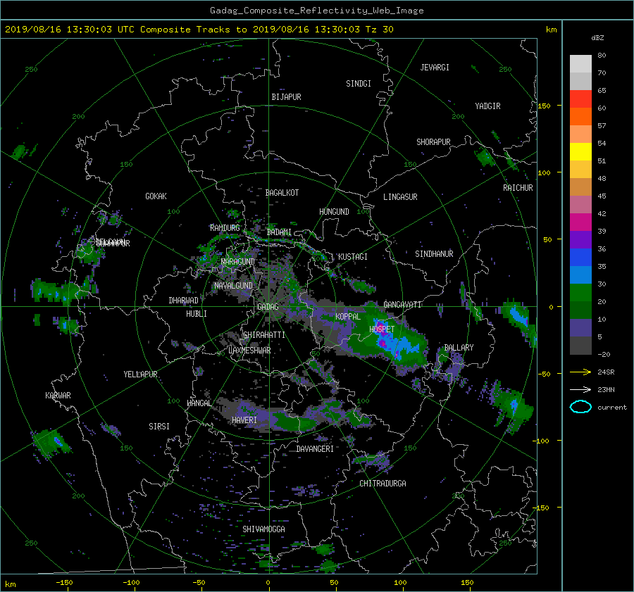The width and height of the screenshot is (634, 592).
Task: Click the UTC timestamp header text
Action: pos(199,30)
